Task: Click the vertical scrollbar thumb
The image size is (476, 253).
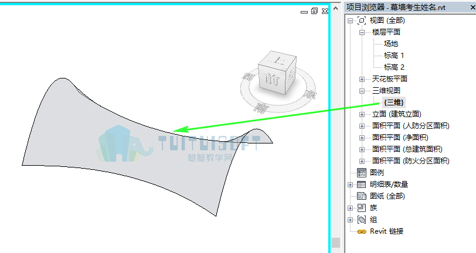Action: coord(335,242)
